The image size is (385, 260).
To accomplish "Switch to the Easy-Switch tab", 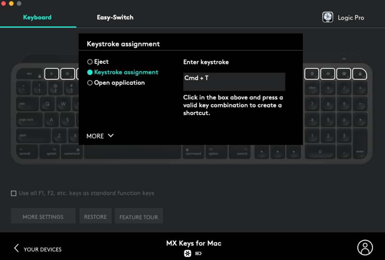I will tap(115, 17).
